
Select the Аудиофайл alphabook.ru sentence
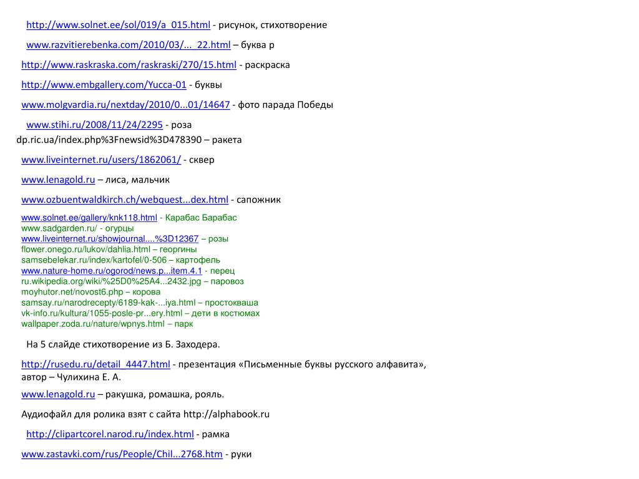(x=145, y=414)
